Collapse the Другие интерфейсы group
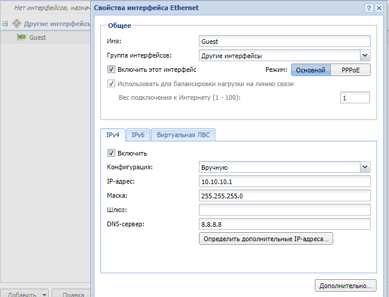Screen dimensions: 389x297 (x=5, y=24)
